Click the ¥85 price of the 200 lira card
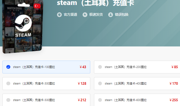The image size is (180, 106). pos(174,67)
